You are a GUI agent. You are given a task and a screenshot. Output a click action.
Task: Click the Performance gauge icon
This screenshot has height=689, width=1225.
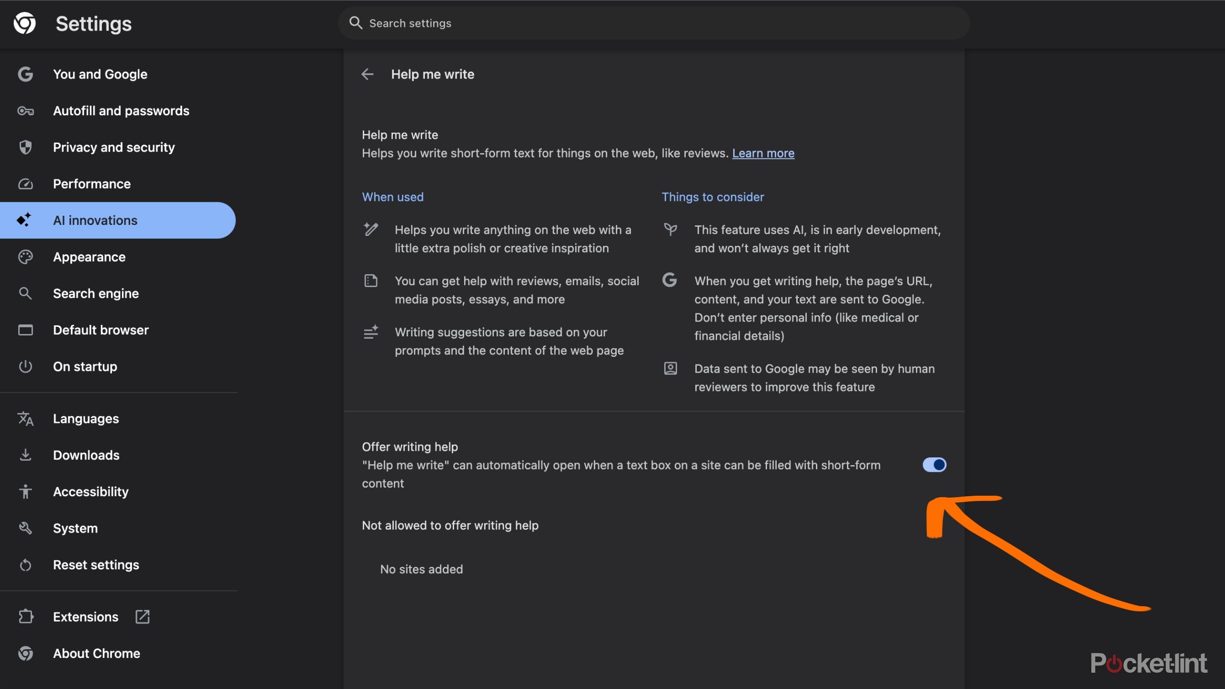(x=25, y=184)
